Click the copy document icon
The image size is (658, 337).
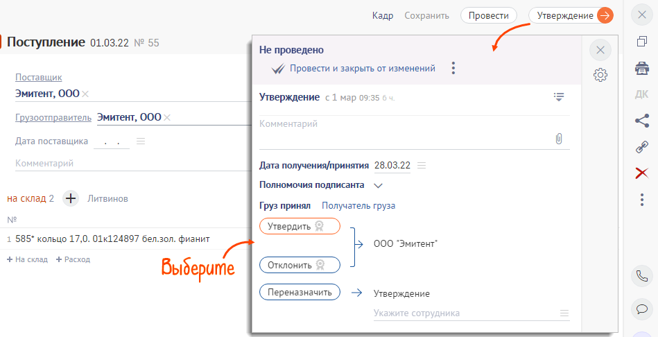(642, 42)
